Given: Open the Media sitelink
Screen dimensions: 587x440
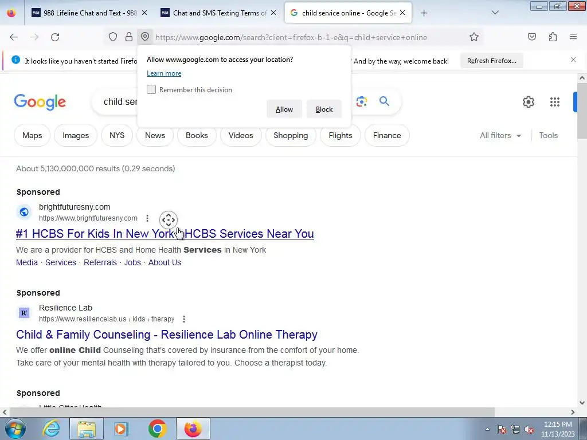Looking at the screenshot, I should tap(27, 262).
